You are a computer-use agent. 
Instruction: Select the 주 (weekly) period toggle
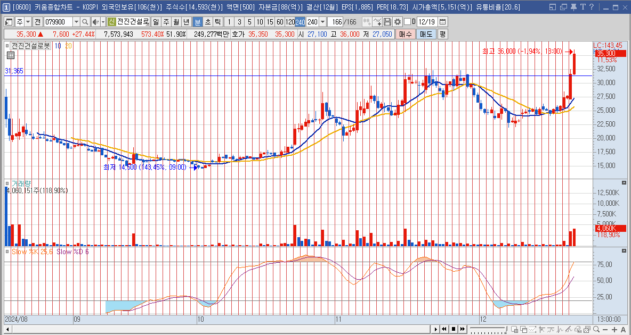165,22
